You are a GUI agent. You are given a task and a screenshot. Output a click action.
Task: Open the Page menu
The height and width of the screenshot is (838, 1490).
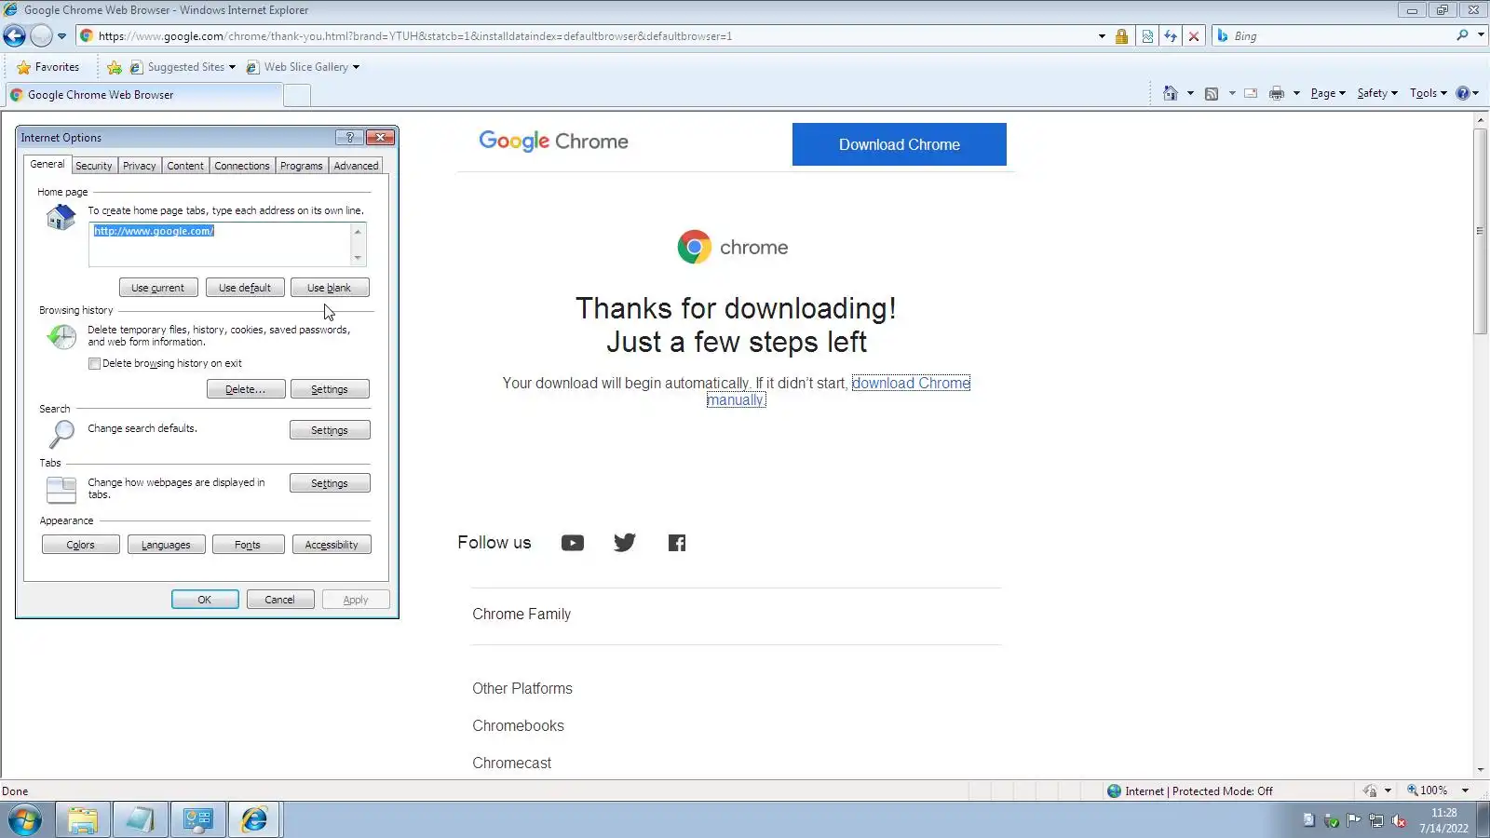pos(1328,93)
